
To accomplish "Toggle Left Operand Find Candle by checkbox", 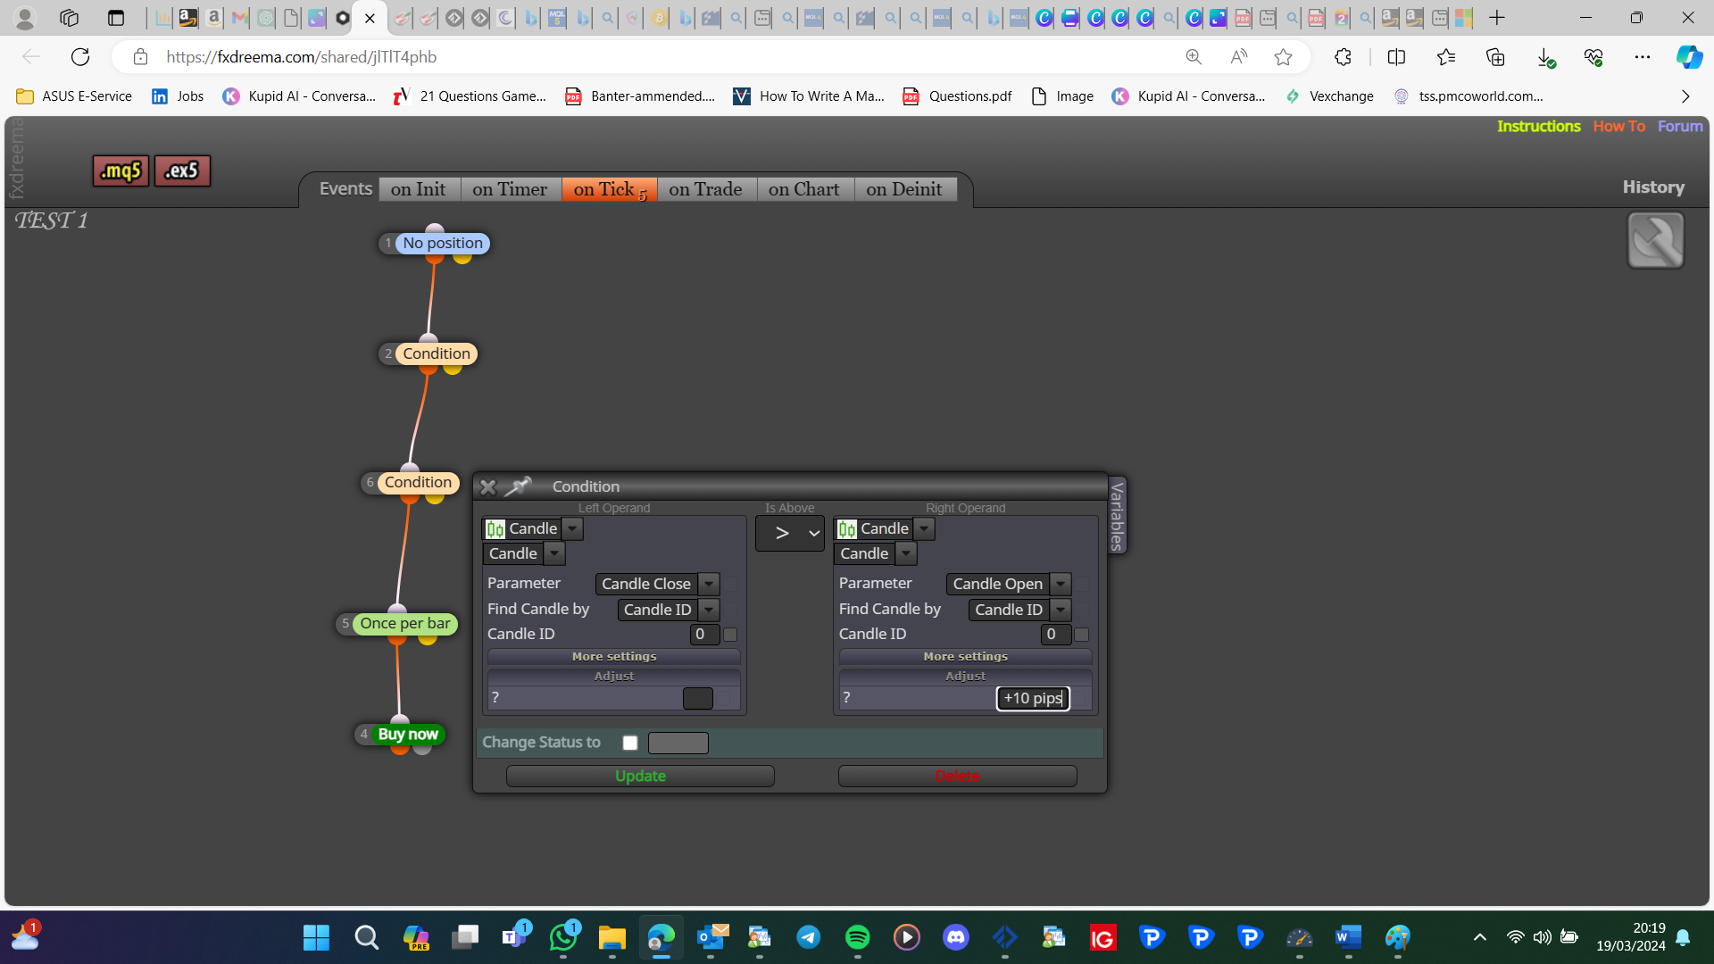I will tap(731, 610).
